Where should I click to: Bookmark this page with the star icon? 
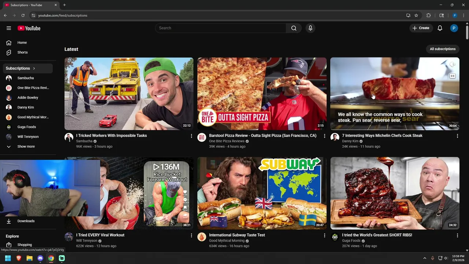tap(416, 15)
